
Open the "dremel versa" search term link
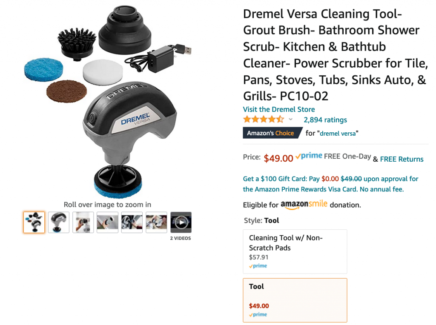(338, 133)
